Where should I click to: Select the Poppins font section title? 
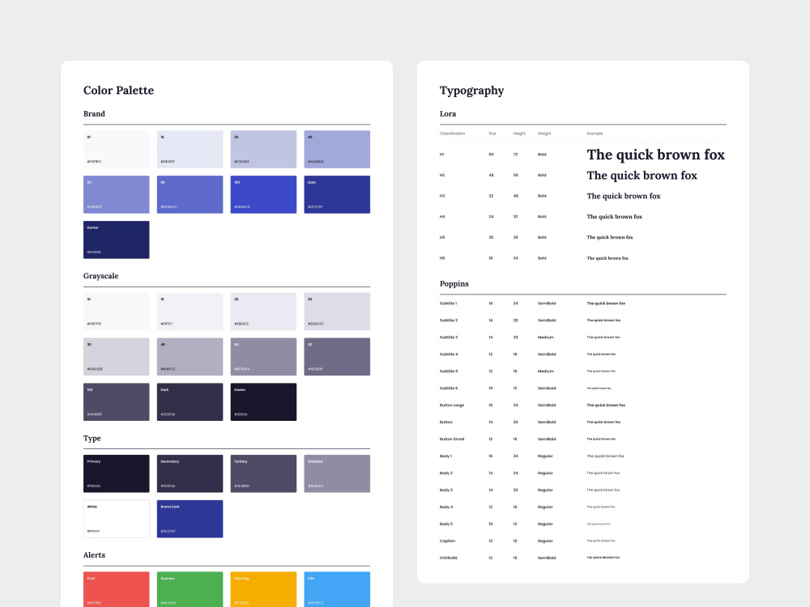tap(454, 284)
